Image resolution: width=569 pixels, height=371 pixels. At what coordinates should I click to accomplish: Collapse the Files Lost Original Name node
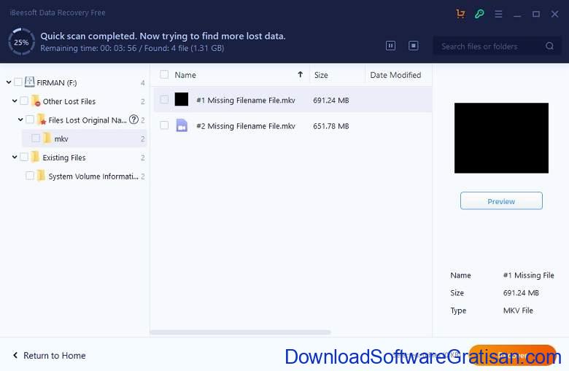coord(20,120)
